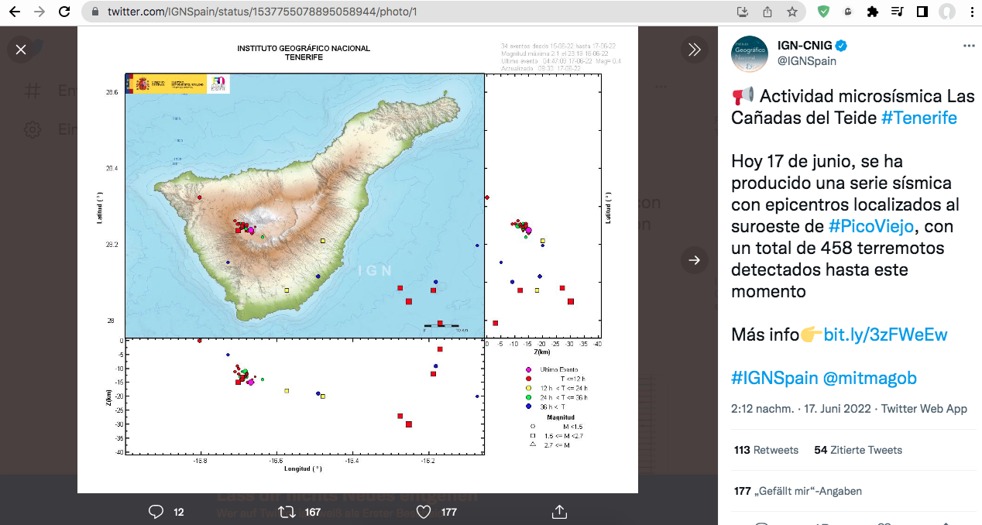Open the @IGNSpain handle link

[x=807, y=61]
